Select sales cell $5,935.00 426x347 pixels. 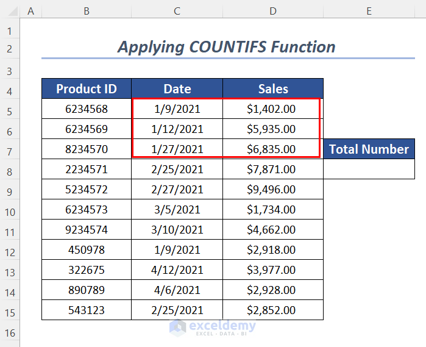273,129
